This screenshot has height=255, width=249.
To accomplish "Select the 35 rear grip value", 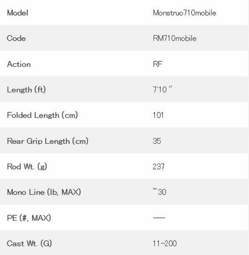I will click(x=157, y=141).
